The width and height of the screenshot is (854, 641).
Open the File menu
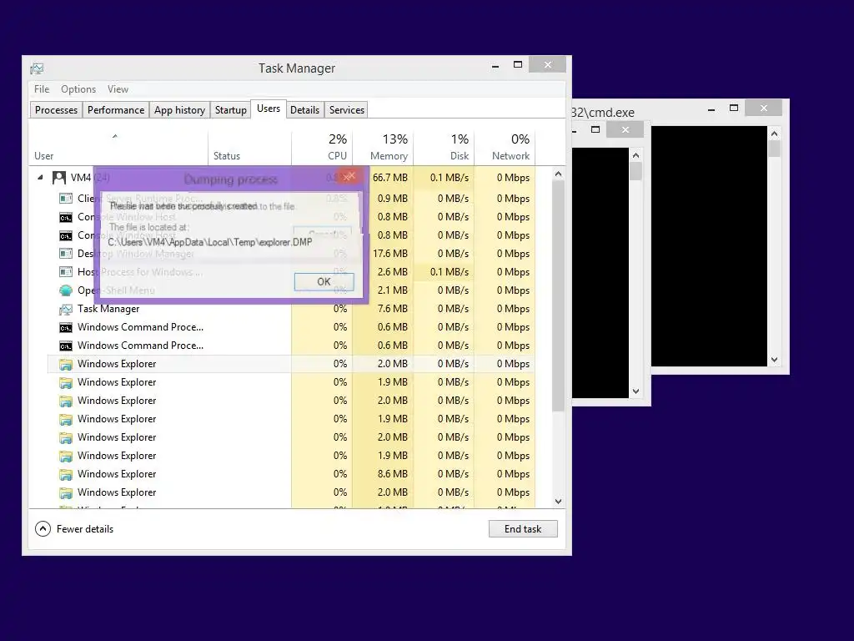tap(42, 88)
